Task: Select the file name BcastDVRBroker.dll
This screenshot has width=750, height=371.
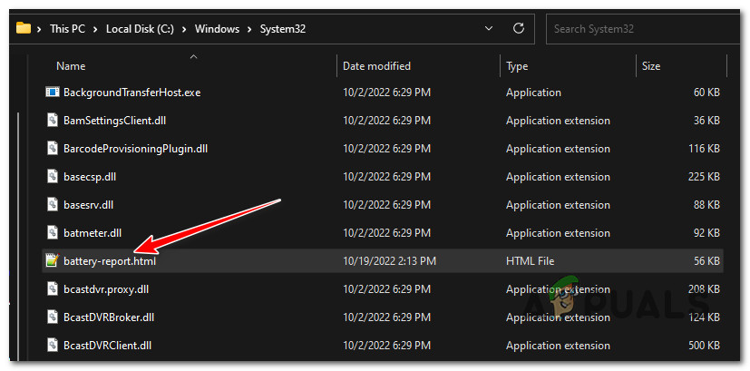Action: (x=109, y=317)
